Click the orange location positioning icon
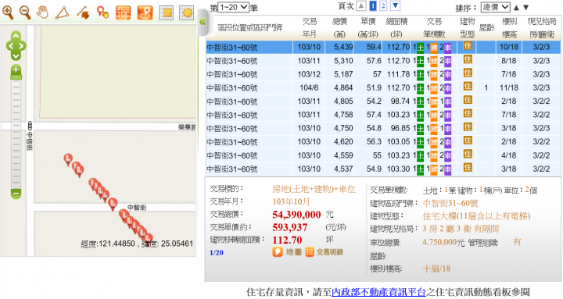The image size is (563, 299). [x=145, y=12]
